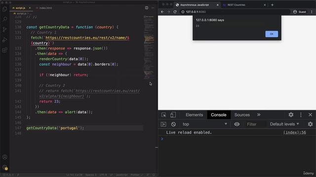Click the console Filter field
Image resolution: width=316 pixels, height=177 pixels.
[255, 124]
